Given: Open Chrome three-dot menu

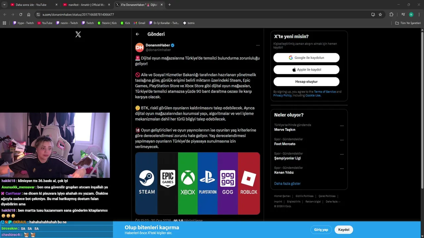Looking at the screenshot, I should (419, 15).
